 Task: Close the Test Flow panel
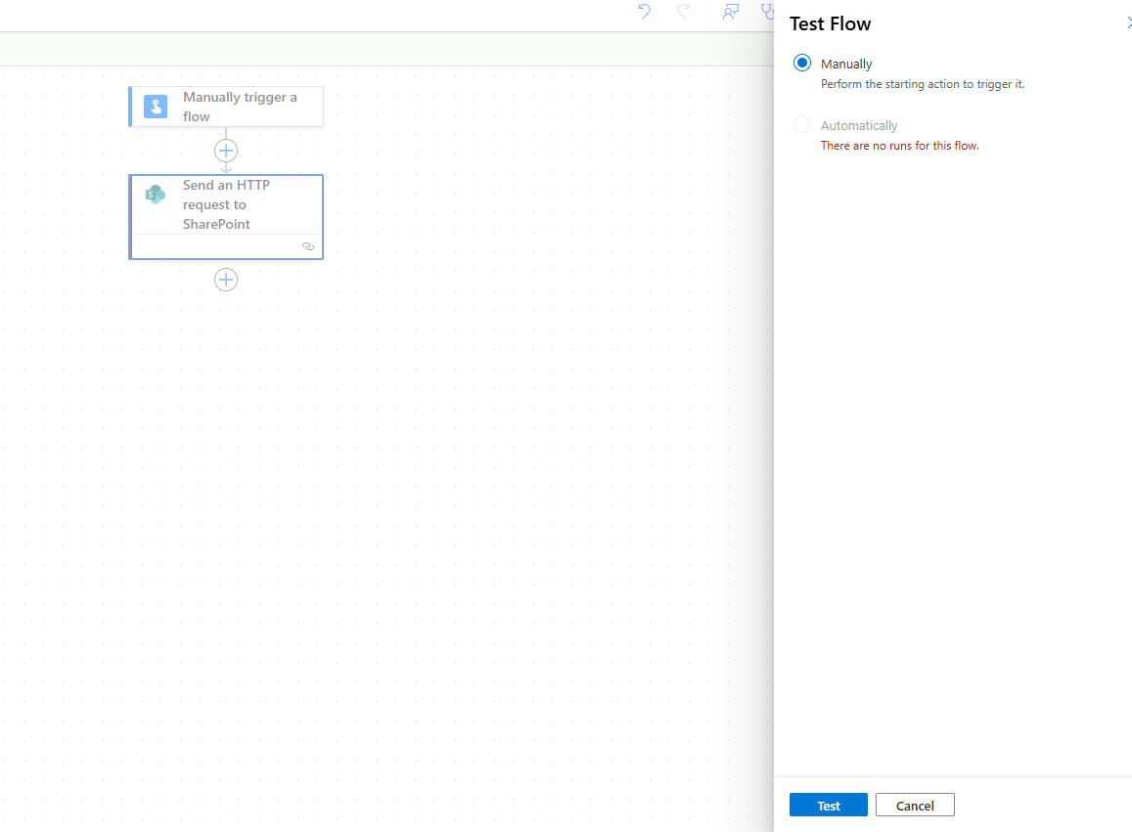(1128, 23)
